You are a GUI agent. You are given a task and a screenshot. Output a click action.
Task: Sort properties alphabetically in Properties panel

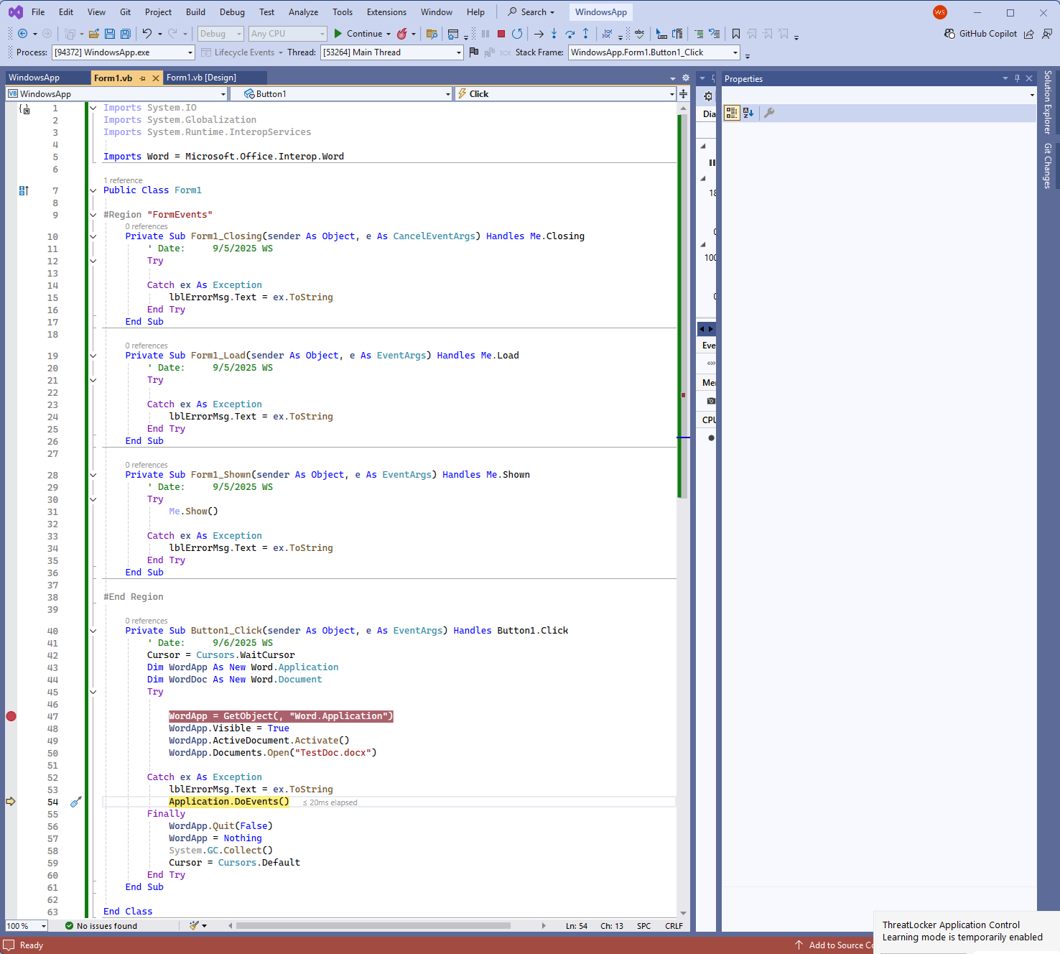click(x=748, y=113)
